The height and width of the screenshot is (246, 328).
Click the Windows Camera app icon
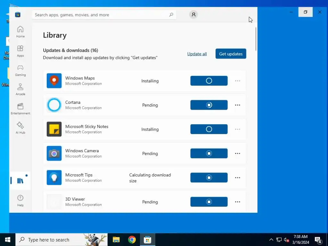click(54, 153)
